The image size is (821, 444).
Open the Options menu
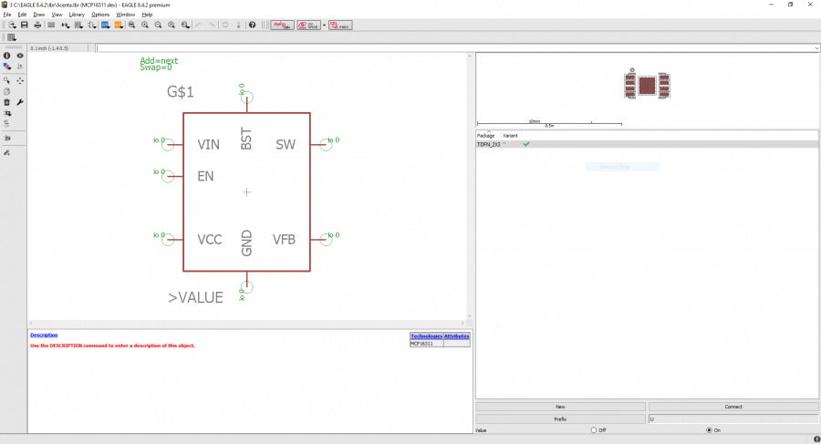(x=100, y=15)
